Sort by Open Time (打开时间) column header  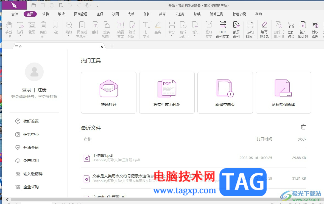click(x=264, y=139)
